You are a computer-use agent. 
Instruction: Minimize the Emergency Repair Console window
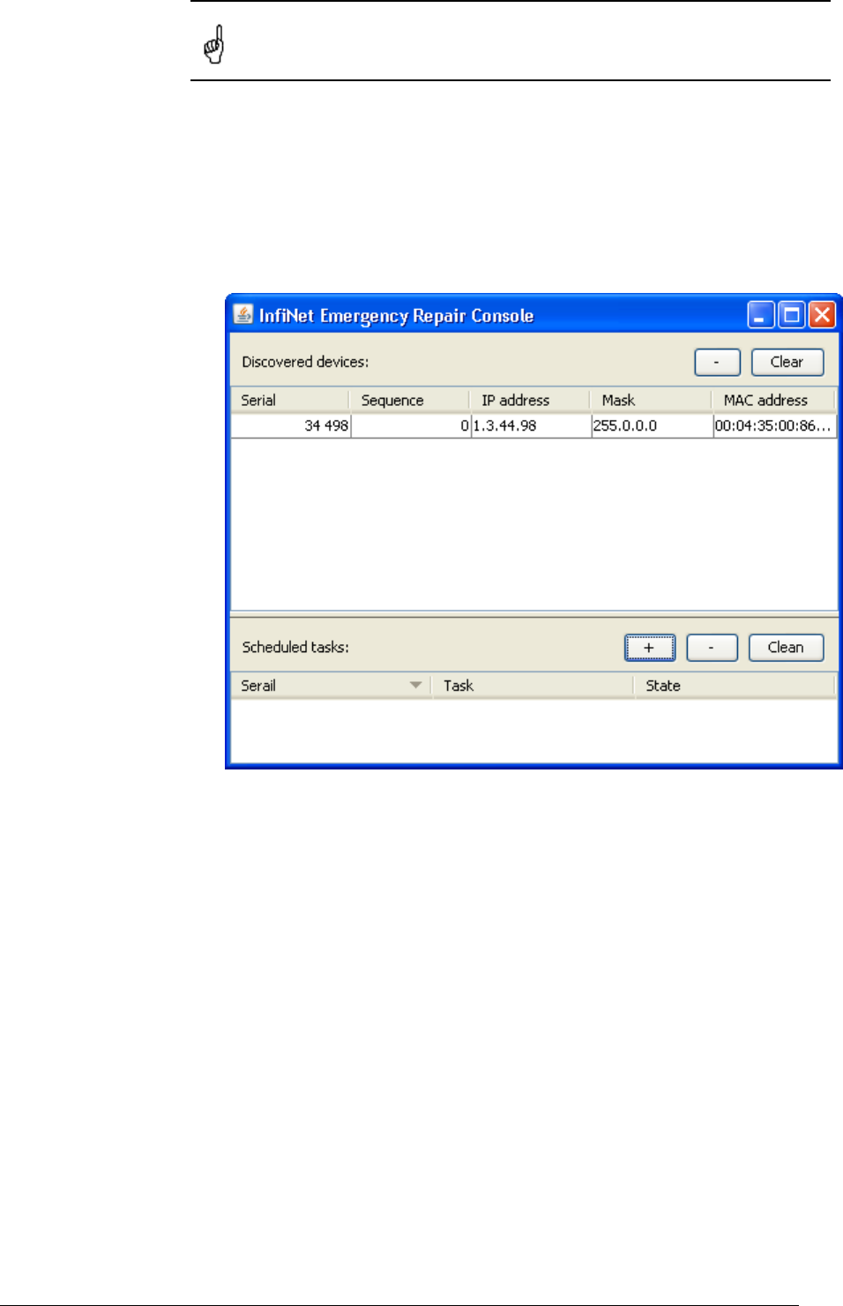[x=761, y=315]
